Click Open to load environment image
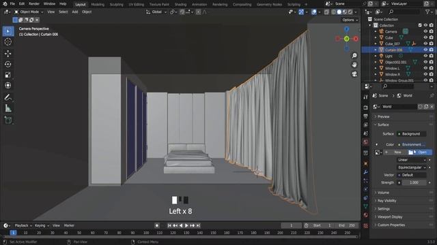This screenshot has height=245, width=437. (x=420, y=152)
